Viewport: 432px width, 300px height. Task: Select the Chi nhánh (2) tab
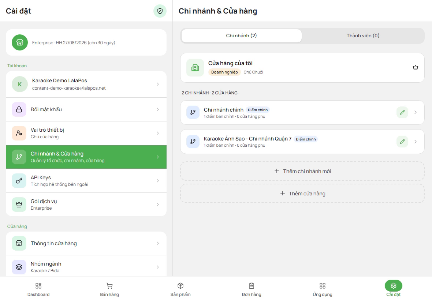coord(241,36)
